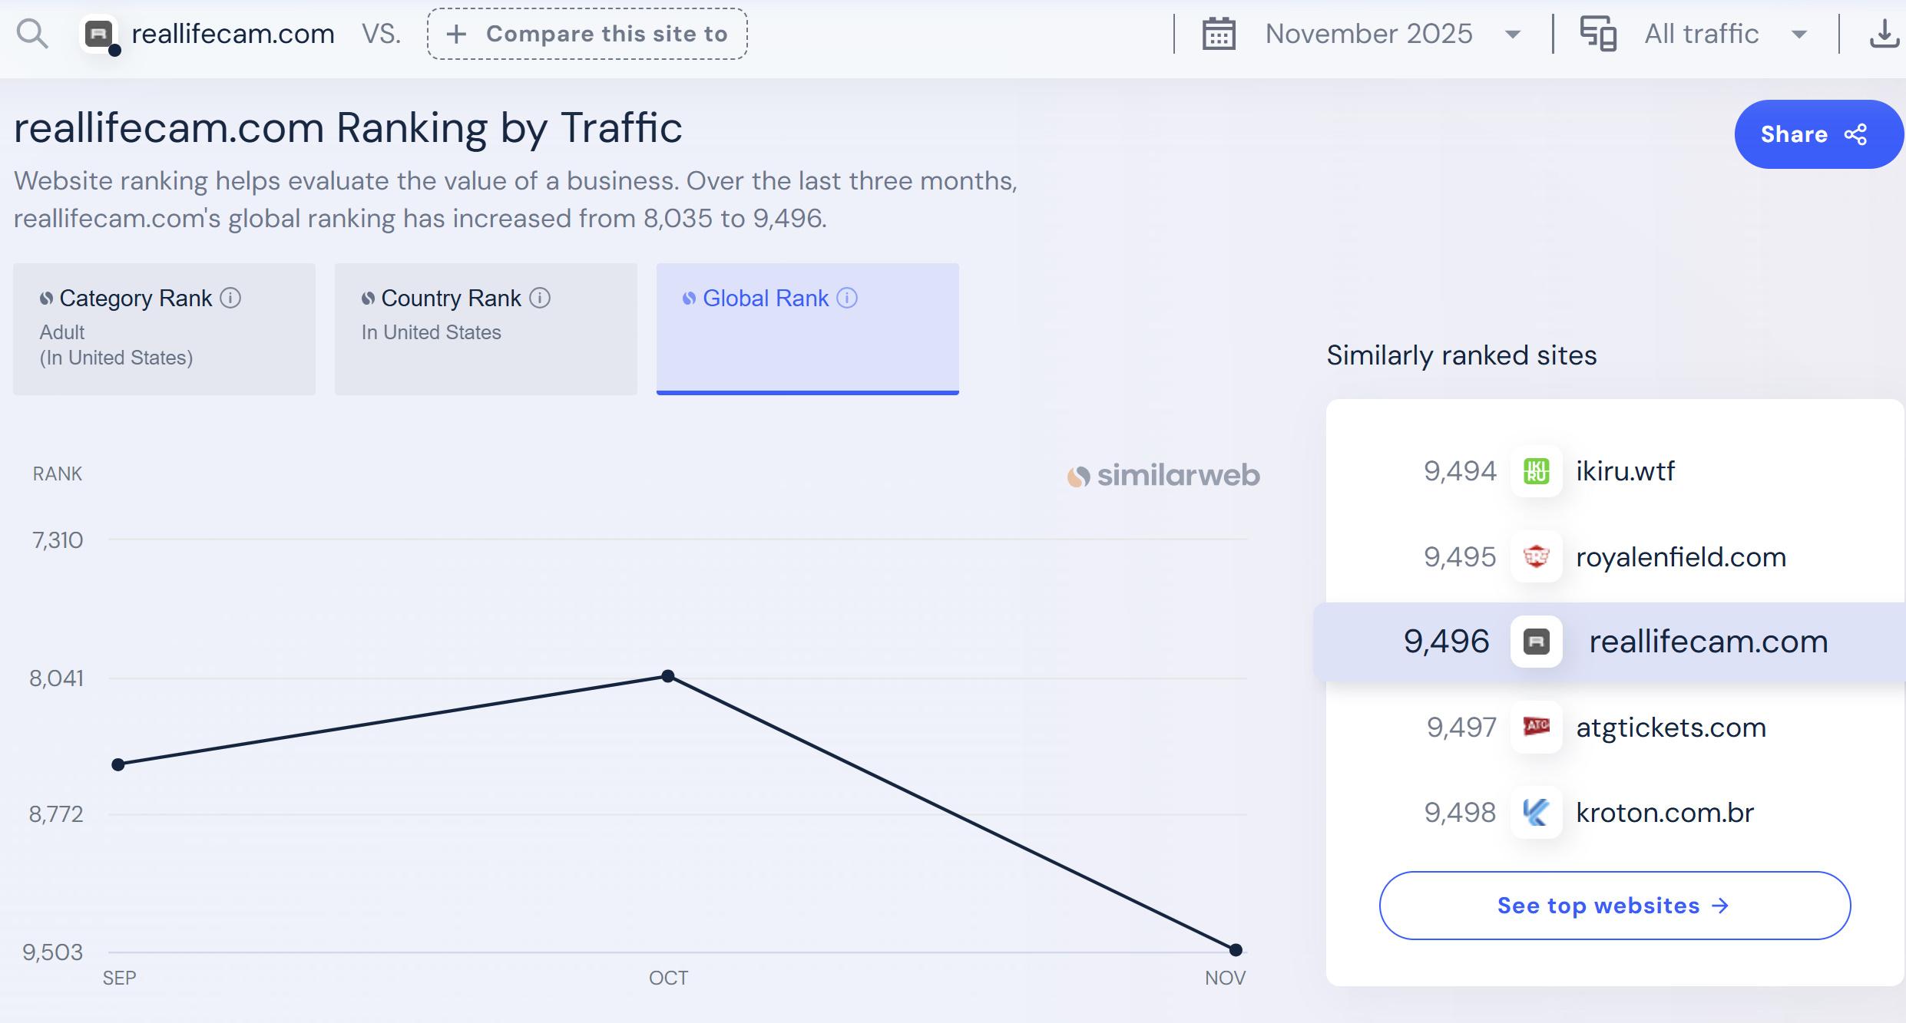
Task: Open atgtickets.com in similarly ranked list
Action: click(x=1670, y=727)
